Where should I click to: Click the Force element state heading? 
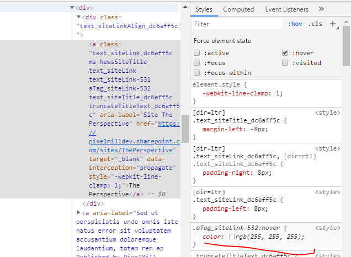coord(222,41)
